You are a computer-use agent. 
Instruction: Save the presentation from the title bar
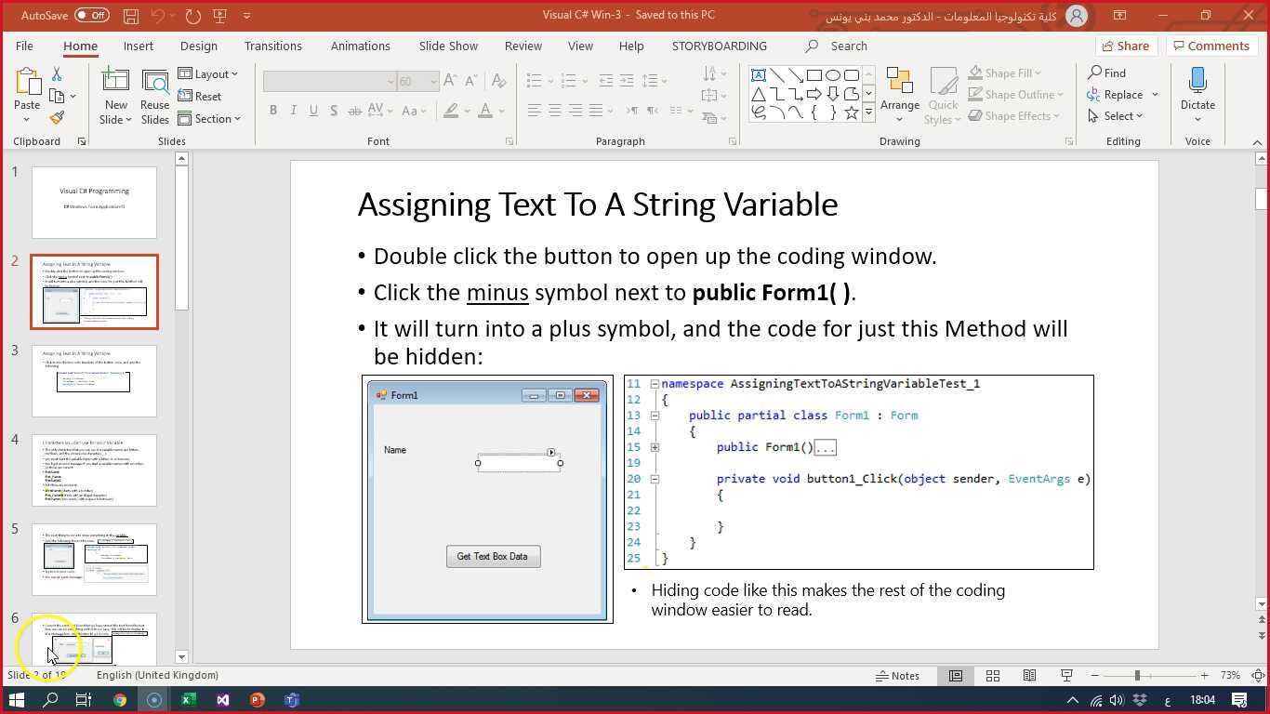click(x=131, y=16)
